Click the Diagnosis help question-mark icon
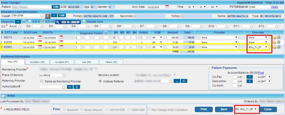The height and width of the screenshot is (115, 285). tap(24, 21)
